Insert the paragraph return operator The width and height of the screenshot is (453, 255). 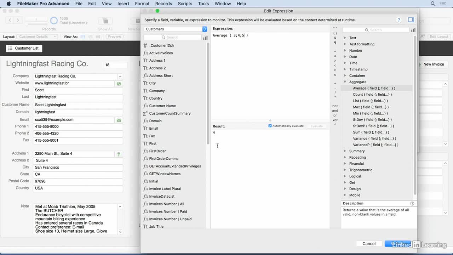point(335,43)
